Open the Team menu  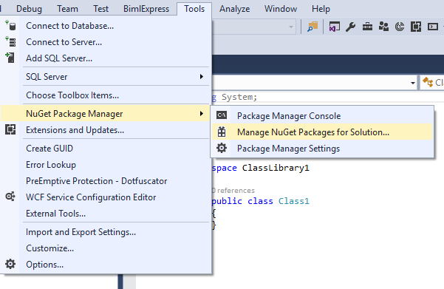pyautogui.click(x=67, y=9)
